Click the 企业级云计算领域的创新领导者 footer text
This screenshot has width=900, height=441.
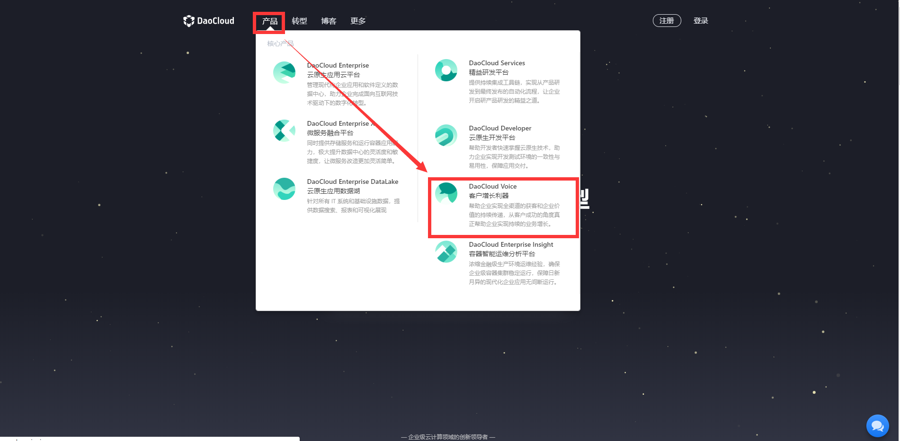point(448,437)
